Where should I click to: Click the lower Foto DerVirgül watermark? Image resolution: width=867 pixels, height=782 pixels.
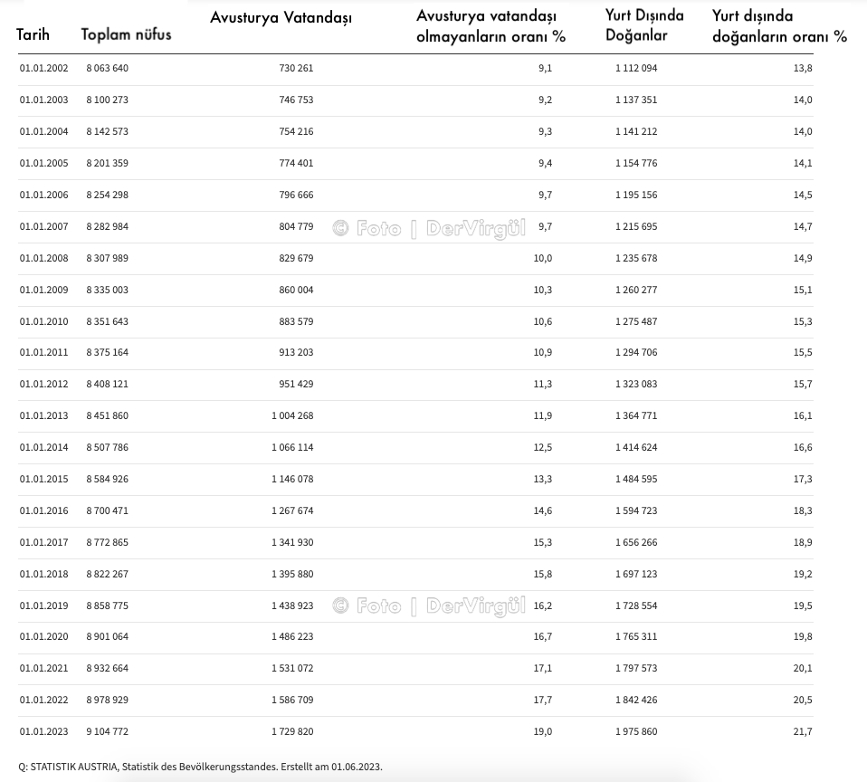point(429,606)
